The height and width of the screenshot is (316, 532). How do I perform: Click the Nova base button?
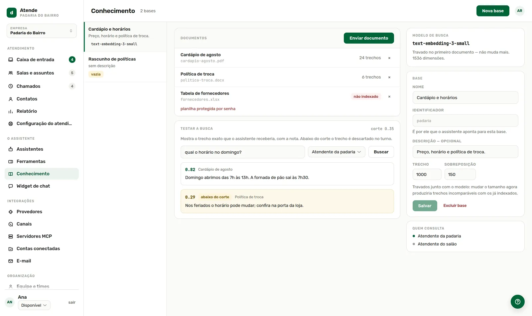(493, 11)
